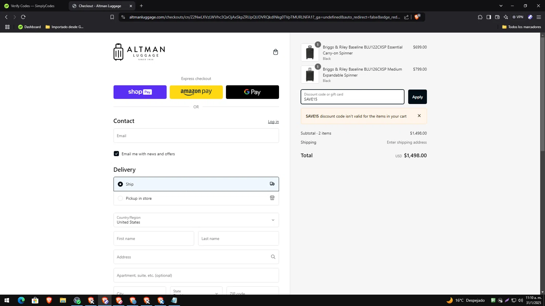Focus the Email input field
545x306 pixels.
point(196,136)
